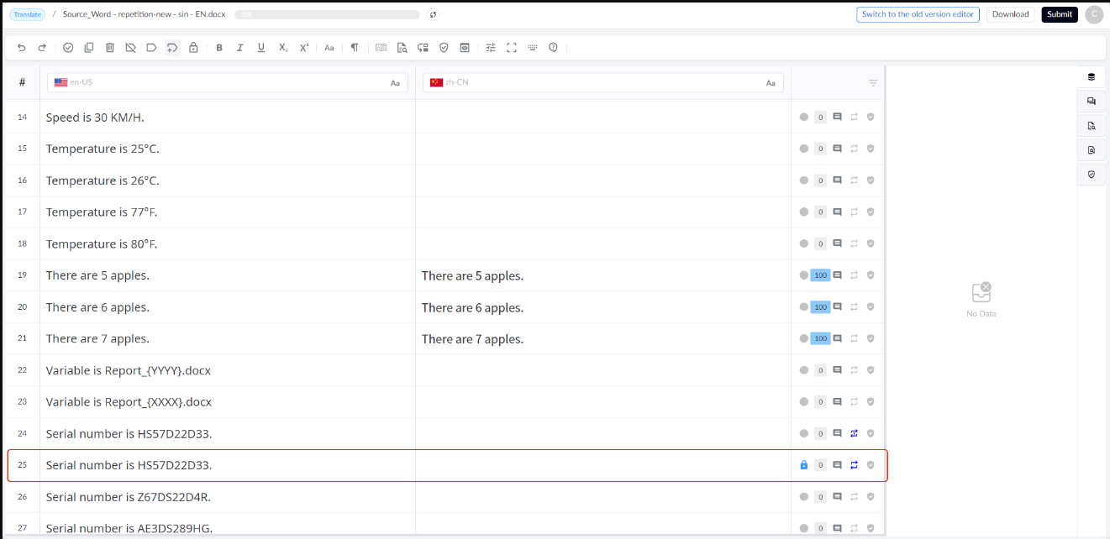This screenshot has height=539, width=1110.
Task: Click the lock segment icon in toolbar
Action: pyautogui.click(x=193, y=48)
